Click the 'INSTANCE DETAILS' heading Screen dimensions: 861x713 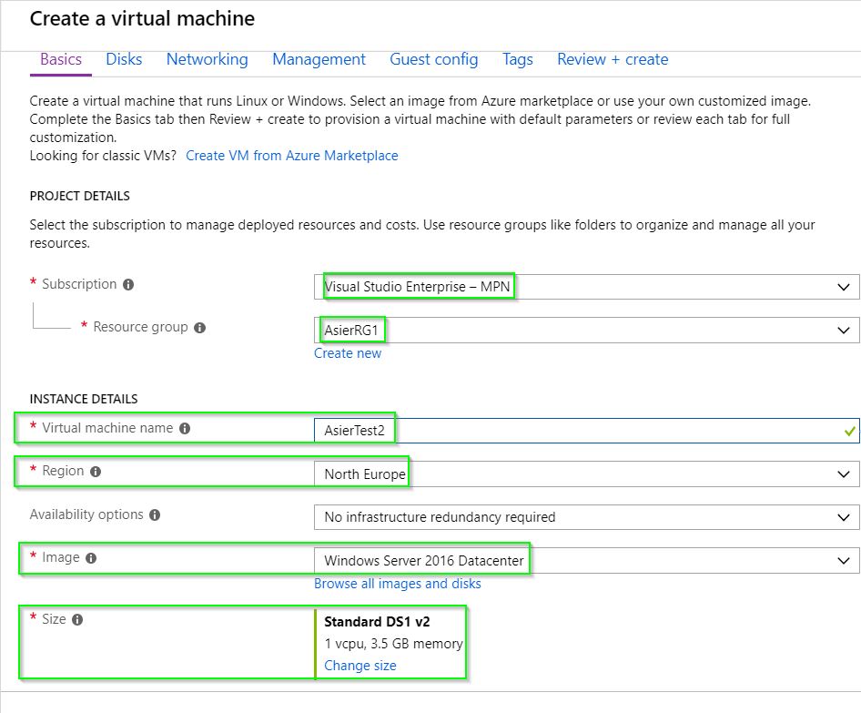point(84,399)
